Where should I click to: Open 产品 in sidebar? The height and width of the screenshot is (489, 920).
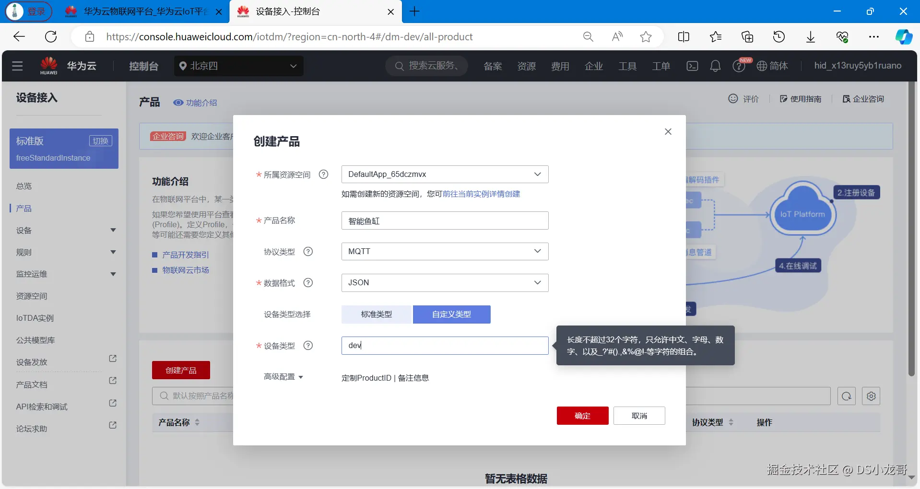click(24, 209)
